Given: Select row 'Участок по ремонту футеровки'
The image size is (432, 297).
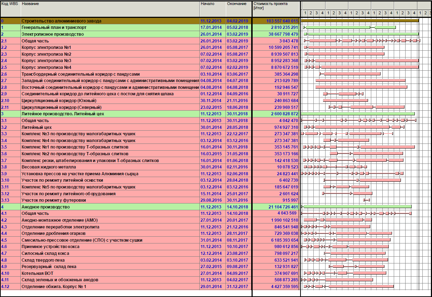Looking at the screenshot, I should point(150,200).
